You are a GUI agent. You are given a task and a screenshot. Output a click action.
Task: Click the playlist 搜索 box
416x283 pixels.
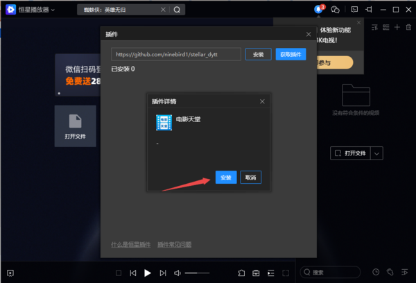(330, 272)
